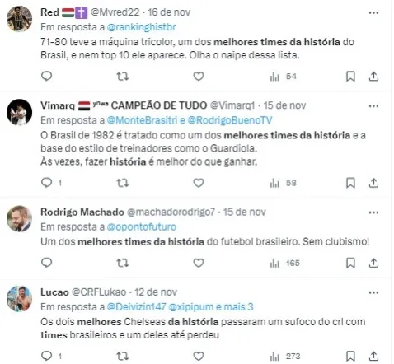This screenshot has height=364, width=394.
Task: Like the Vimarq tweet
Action: pyautogui.click(x=199, y=183)
